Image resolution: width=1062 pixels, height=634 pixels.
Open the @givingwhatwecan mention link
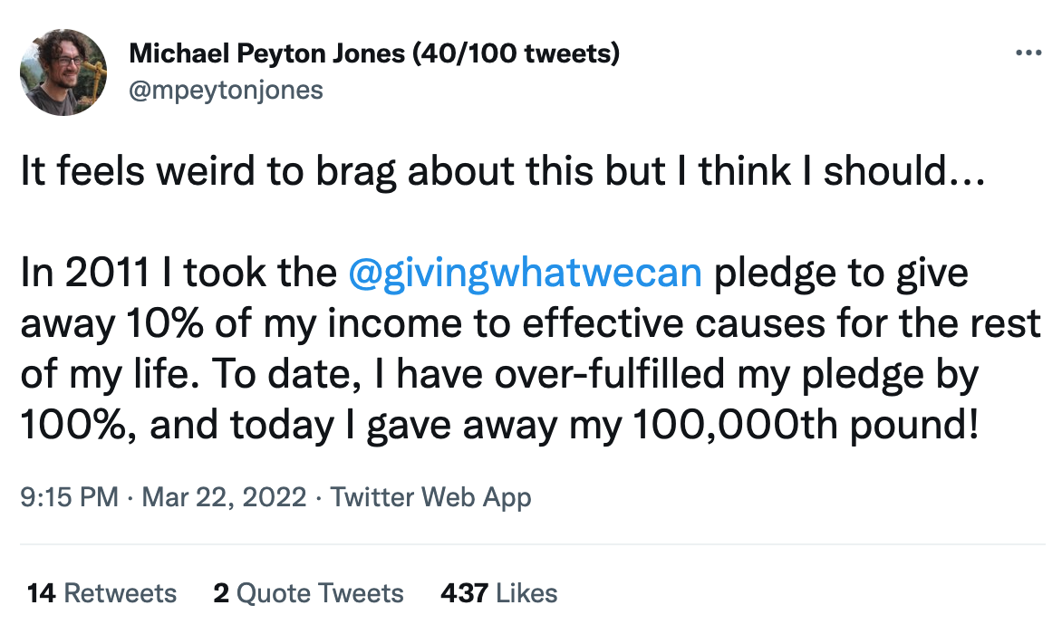coord(525,274)
